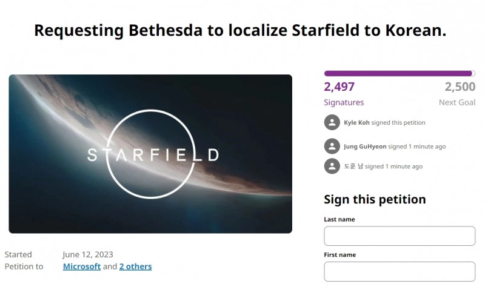This screenshot has width=485, height=284.
Task: Click Jung GuHyeon's name in signers
Action: pos(365,147)
